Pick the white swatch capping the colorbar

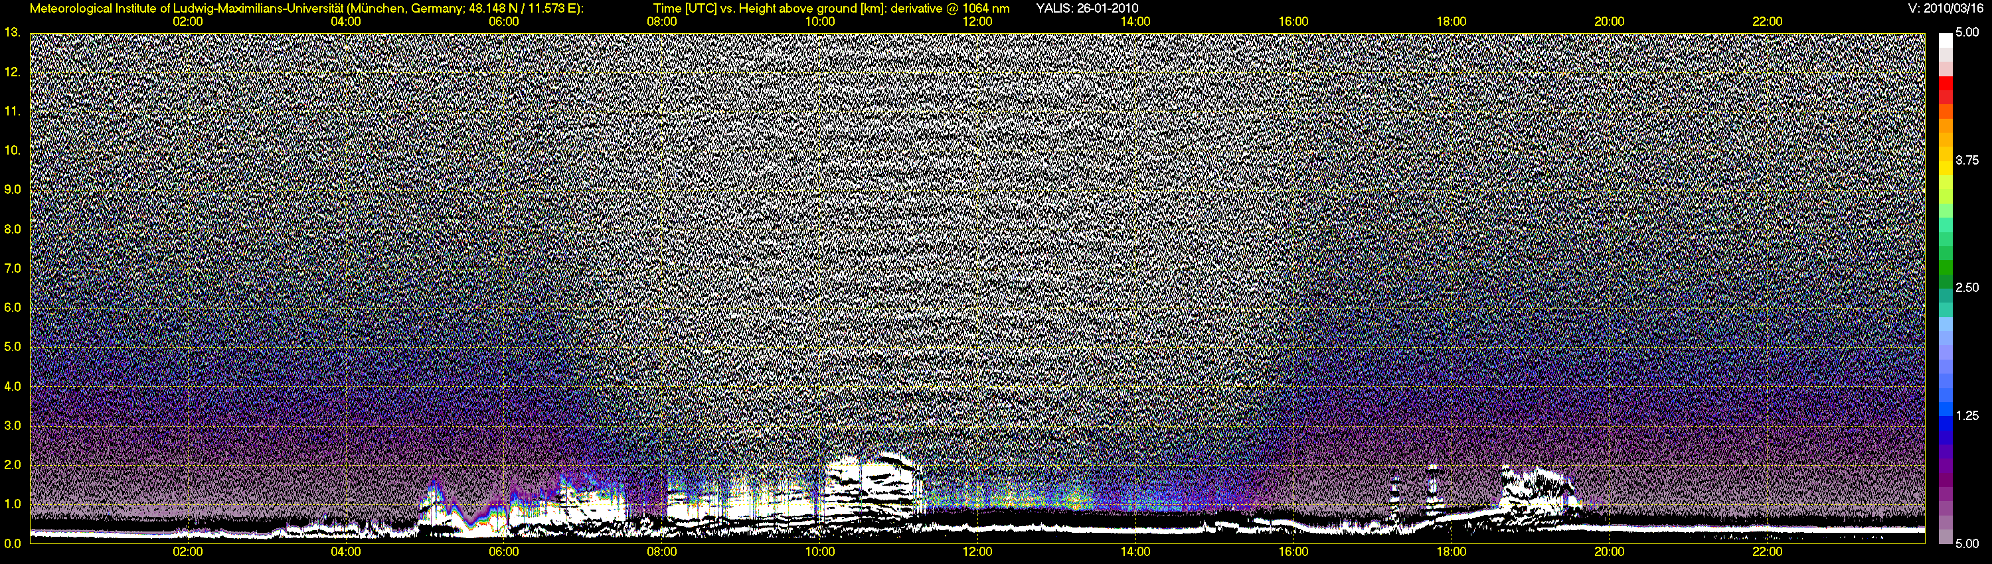1946,40
